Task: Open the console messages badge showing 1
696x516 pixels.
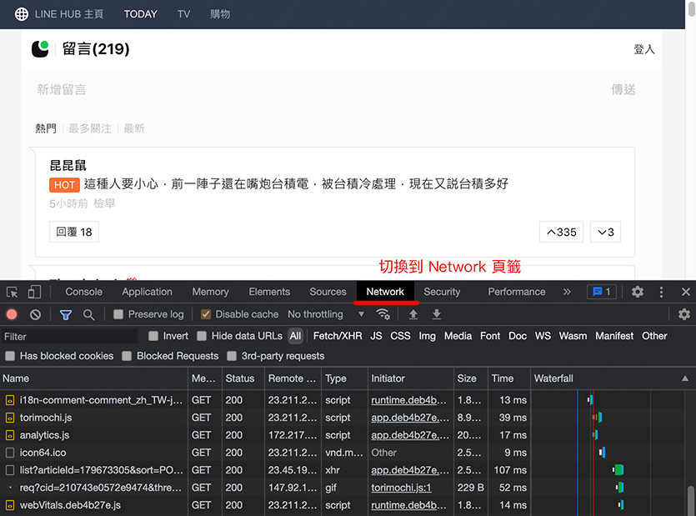Action: [x=602, y=292]
